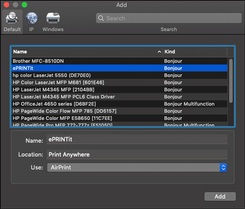Click the blue Use dropdown arrows
Screen dimensions: 245x209
pyautogui.click(x=223, y=167)
